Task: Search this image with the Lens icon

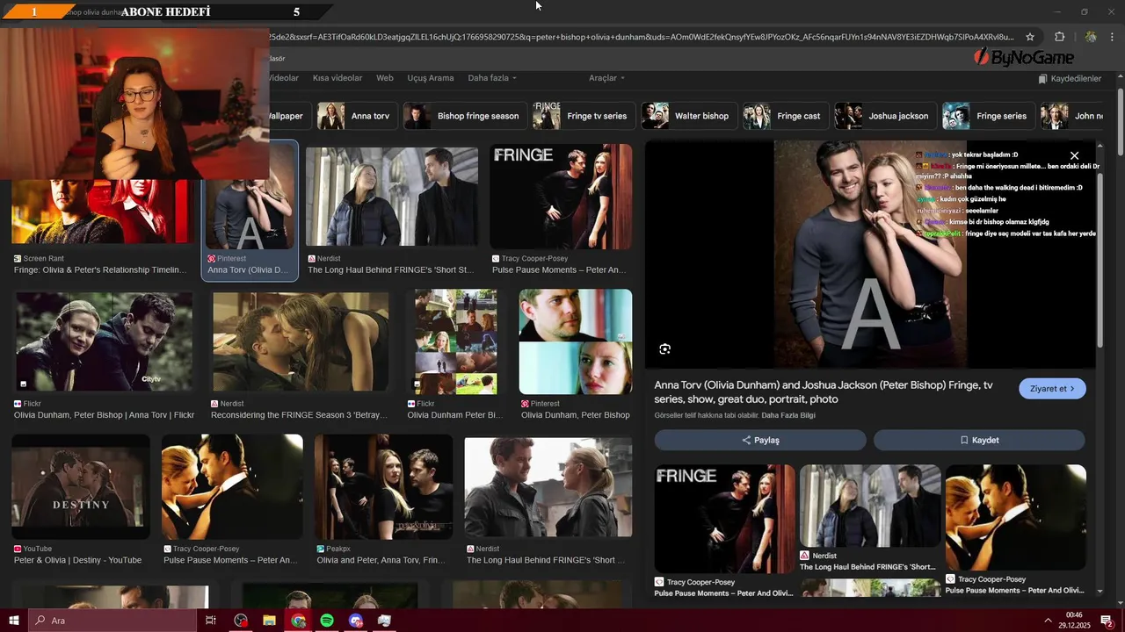Action: 665,349
